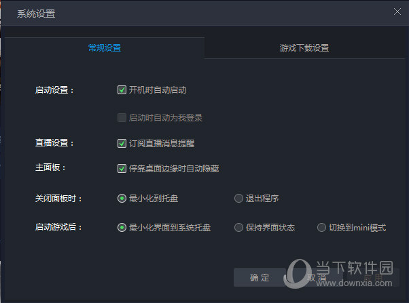Choose 保持界面状态 after game launch
Viewport: 409px width, 303px height.
point(238,228)
